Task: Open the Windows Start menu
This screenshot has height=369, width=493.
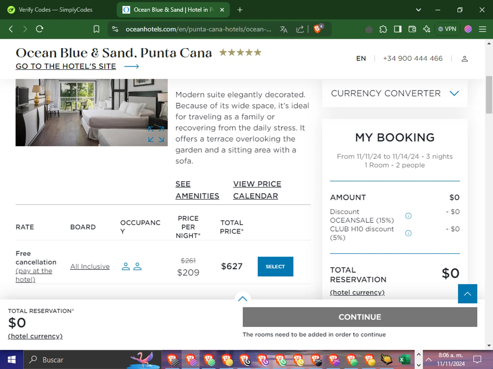Action: point(12,359)
